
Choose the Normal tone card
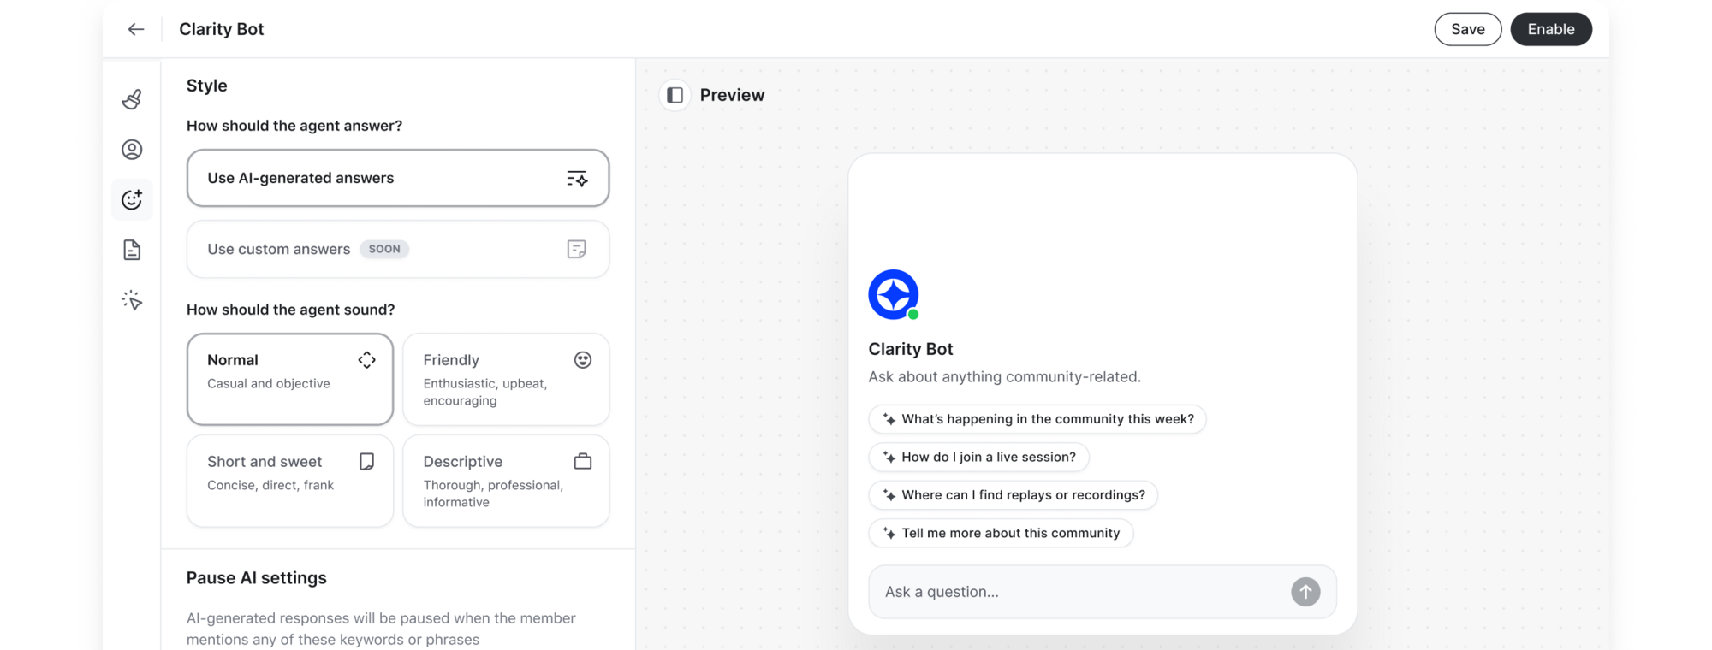[289, 379]
